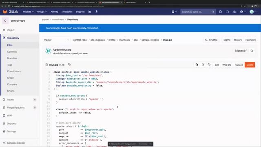This screenshot has width=261, height=147.
Task: Select Repository in the sidebar
Action: pyautogui.click(x=13, y=38)
